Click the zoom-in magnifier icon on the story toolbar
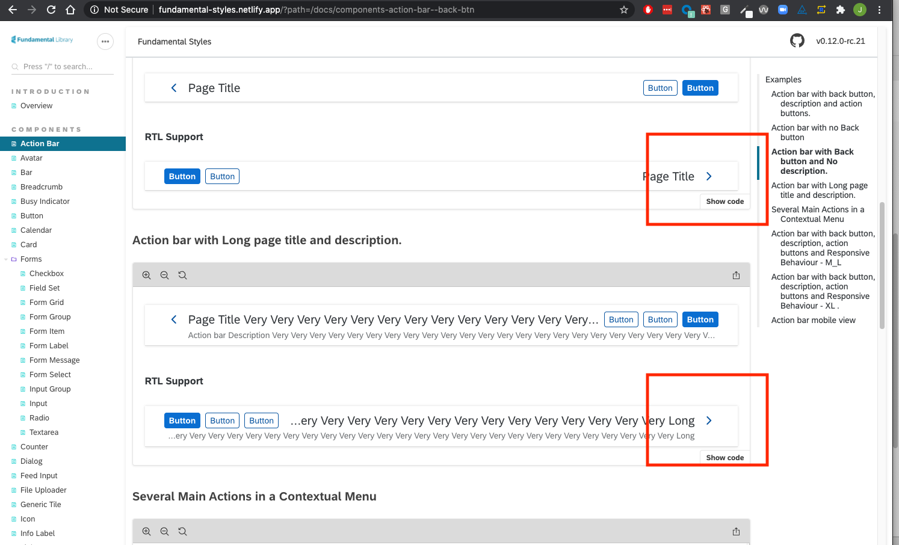 click(146, 275)
